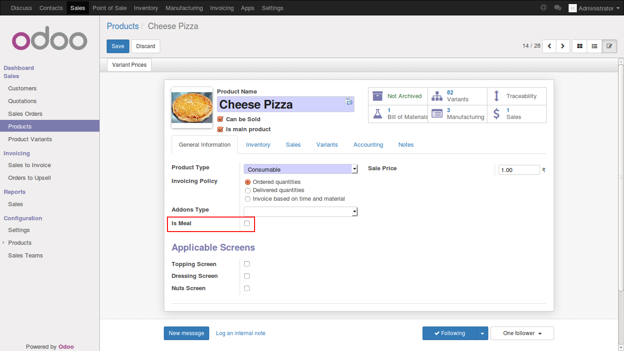Click the Sale Price input field
Screen dimensions: 624x351
[519, 170]
